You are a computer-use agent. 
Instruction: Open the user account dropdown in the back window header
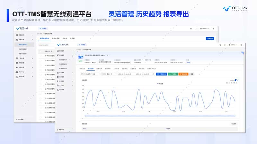click(x=204, y=28)
